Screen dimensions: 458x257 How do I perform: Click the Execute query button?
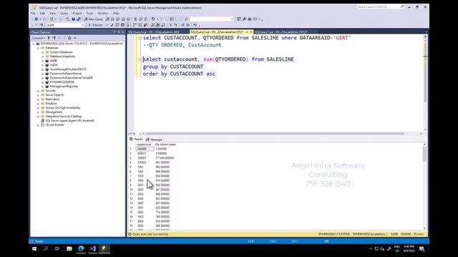[95, 26]
